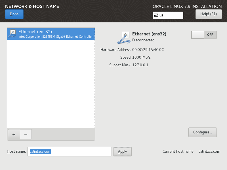Click the Host name: label
227x170 pixels.
(16, 152)
